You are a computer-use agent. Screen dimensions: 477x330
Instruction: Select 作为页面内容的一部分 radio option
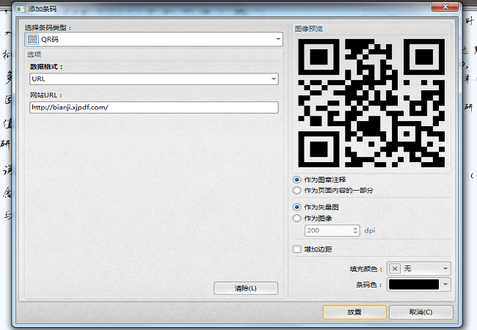click(297, 191)
